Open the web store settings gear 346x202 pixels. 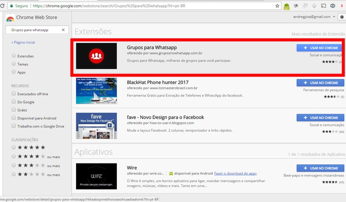tap(342, 17)
